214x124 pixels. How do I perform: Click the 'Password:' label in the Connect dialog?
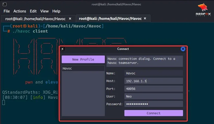(114, 104)
